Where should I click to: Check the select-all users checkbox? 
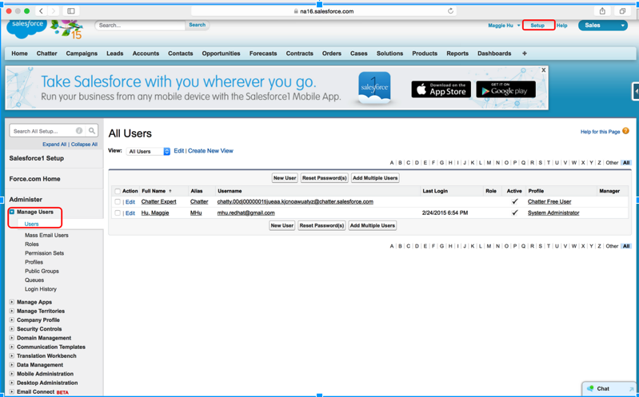coord(118,191)
